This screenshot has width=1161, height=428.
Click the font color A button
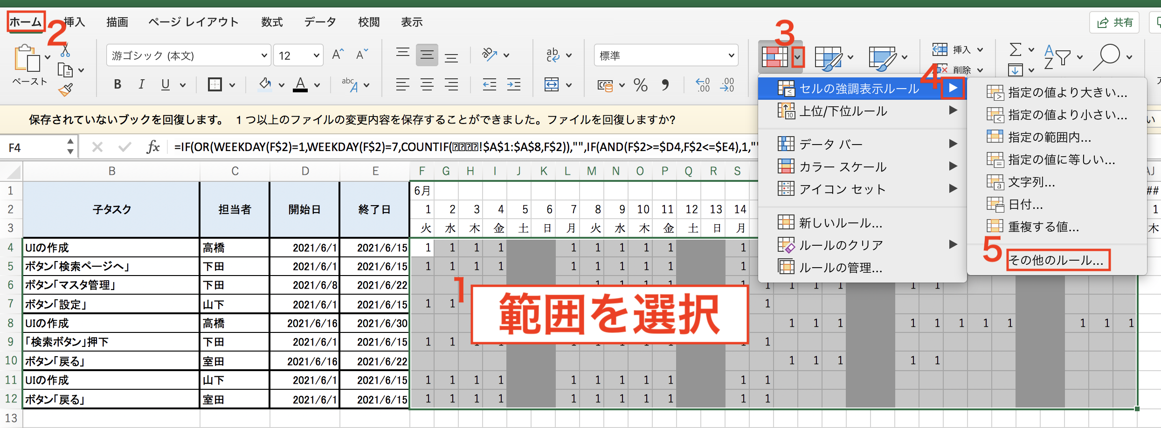click(300, 84)
